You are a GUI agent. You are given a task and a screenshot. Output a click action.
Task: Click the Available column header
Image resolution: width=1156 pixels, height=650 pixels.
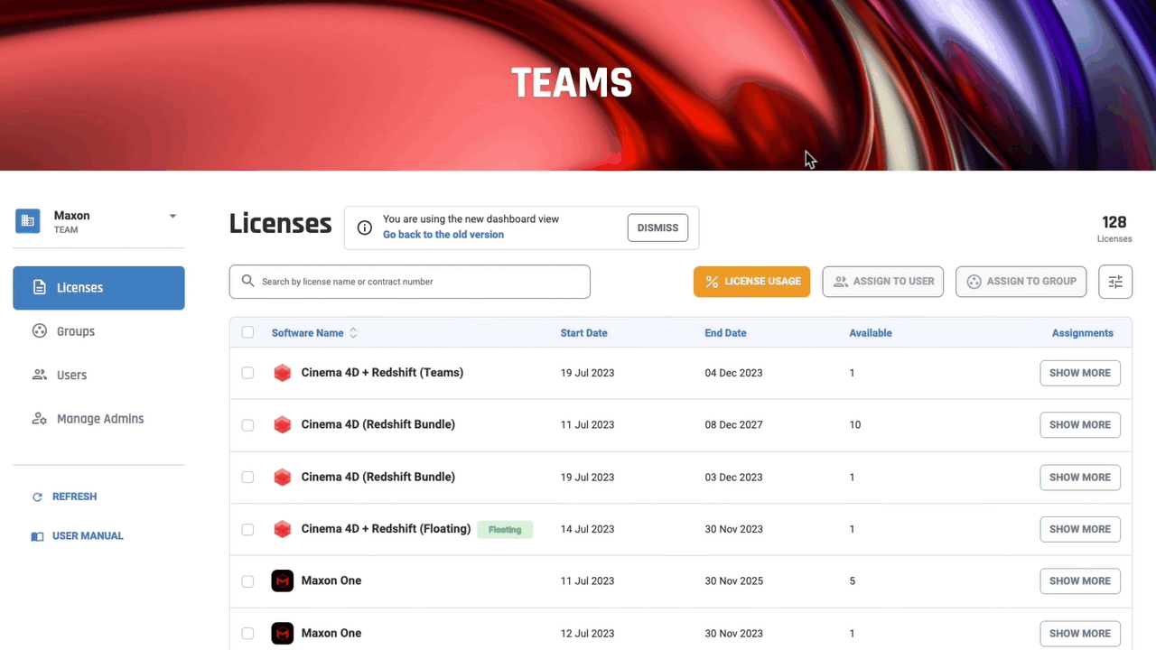point(871,333)
